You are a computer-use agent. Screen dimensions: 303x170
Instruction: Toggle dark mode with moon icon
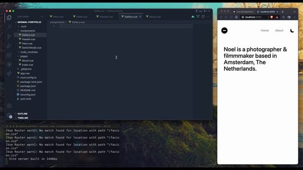(x=292, y=30)
